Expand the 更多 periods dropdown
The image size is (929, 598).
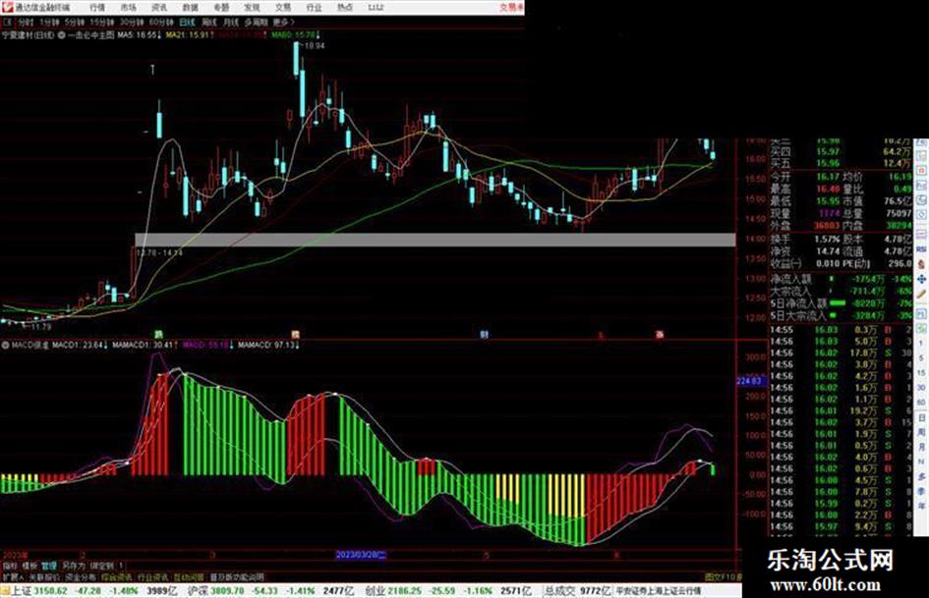click(x=283, y=23)
